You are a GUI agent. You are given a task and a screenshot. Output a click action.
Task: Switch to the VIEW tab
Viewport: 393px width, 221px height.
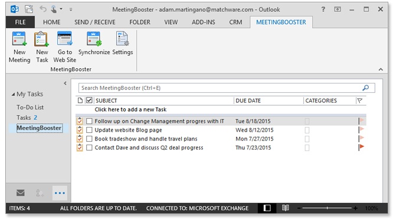171,22
